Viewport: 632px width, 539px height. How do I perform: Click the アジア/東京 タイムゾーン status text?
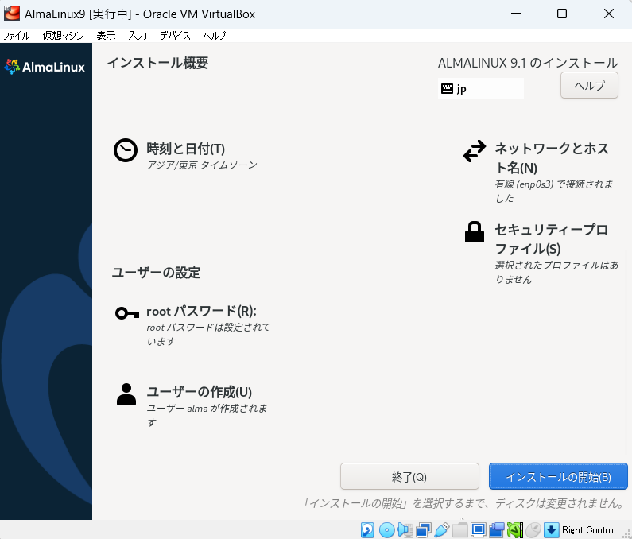click(x=202, y=165)
